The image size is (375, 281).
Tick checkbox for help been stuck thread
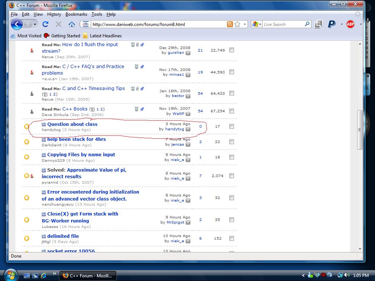point(231,142)
